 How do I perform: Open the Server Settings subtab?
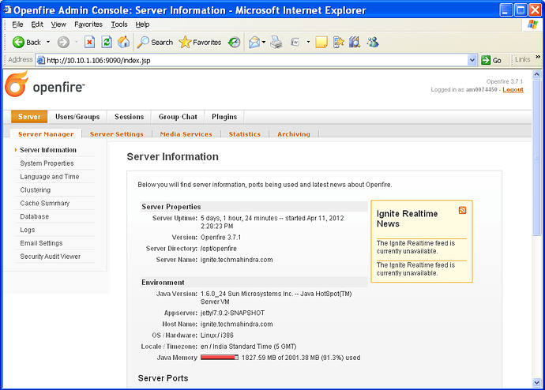116,134
